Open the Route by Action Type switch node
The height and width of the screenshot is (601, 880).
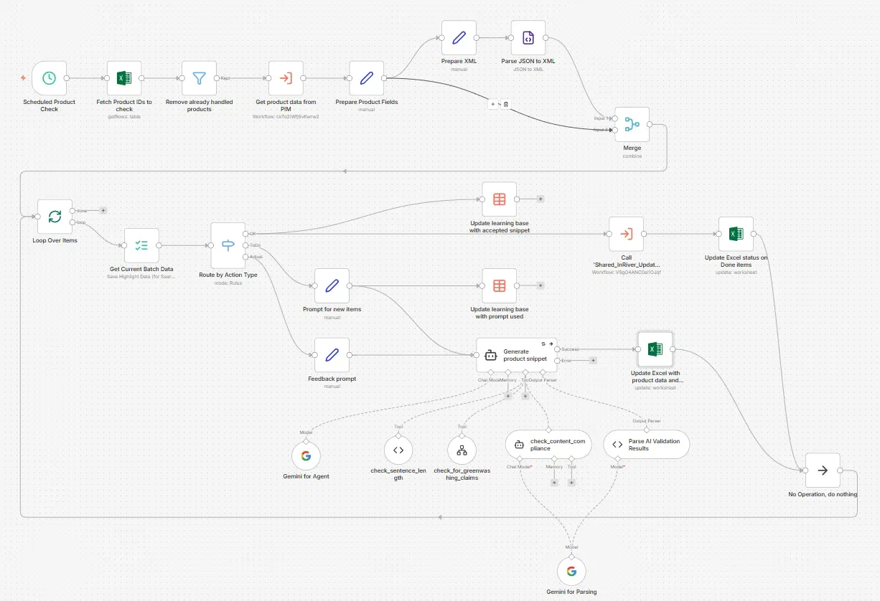point(228,244)
